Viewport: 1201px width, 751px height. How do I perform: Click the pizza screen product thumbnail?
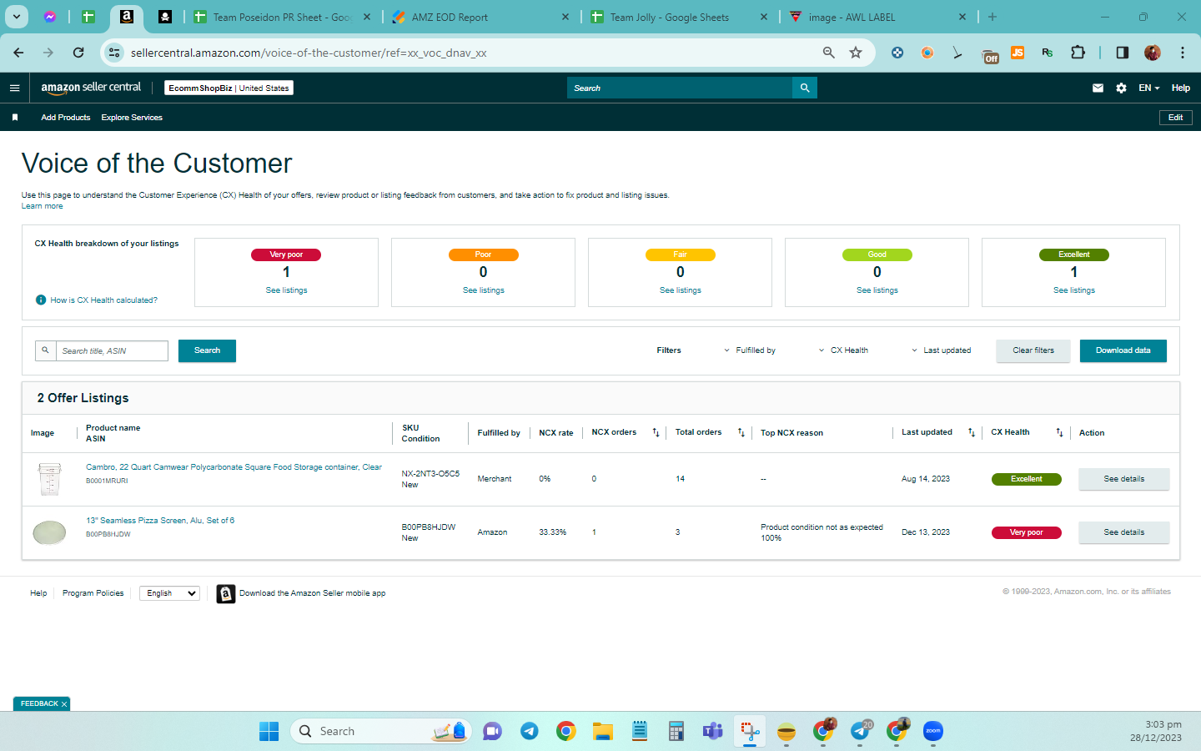49,532
